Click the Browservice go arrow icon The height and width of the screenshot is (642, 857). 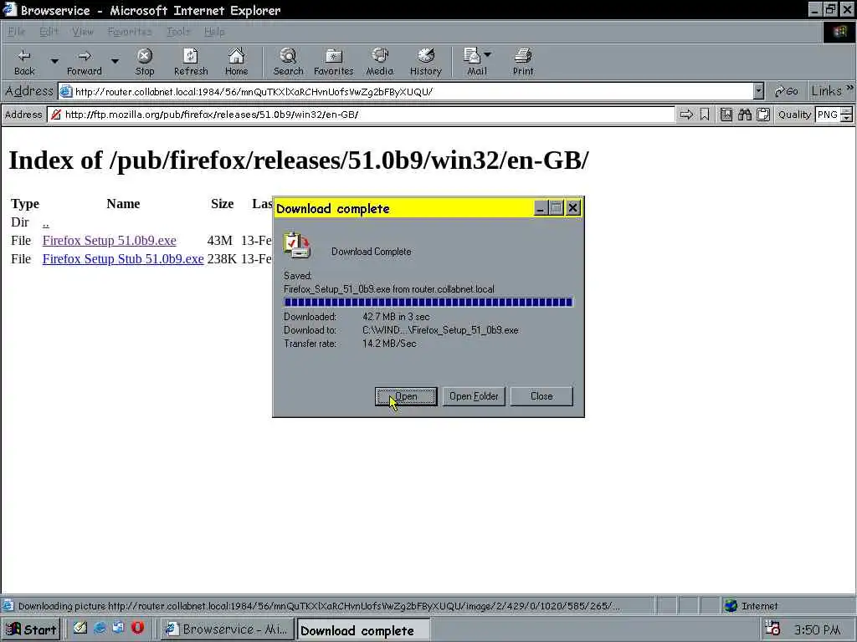coord(686,115)
